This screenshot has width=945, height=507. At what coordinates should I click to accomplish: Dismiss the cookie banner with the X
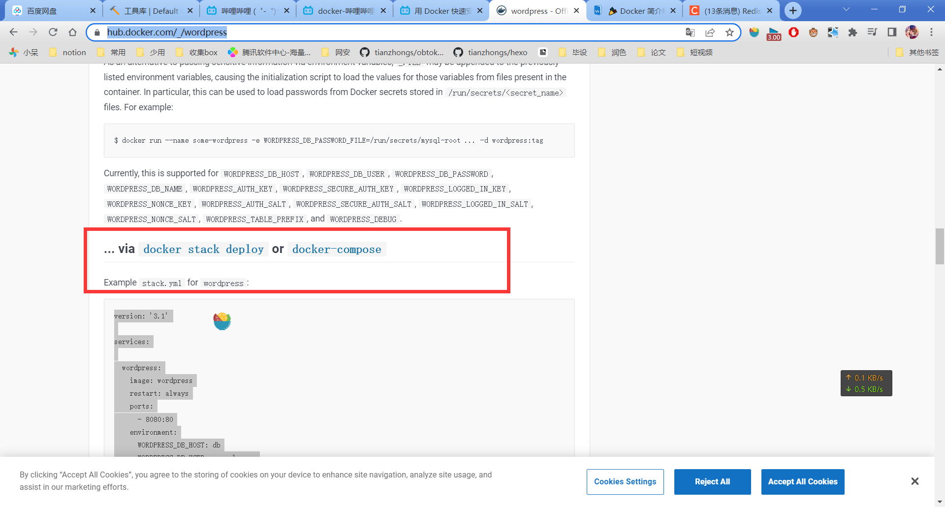point(914,481)
